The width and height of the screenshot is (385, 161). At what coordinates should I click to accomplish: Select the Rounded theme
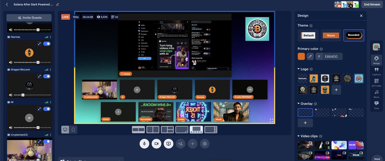354,35
